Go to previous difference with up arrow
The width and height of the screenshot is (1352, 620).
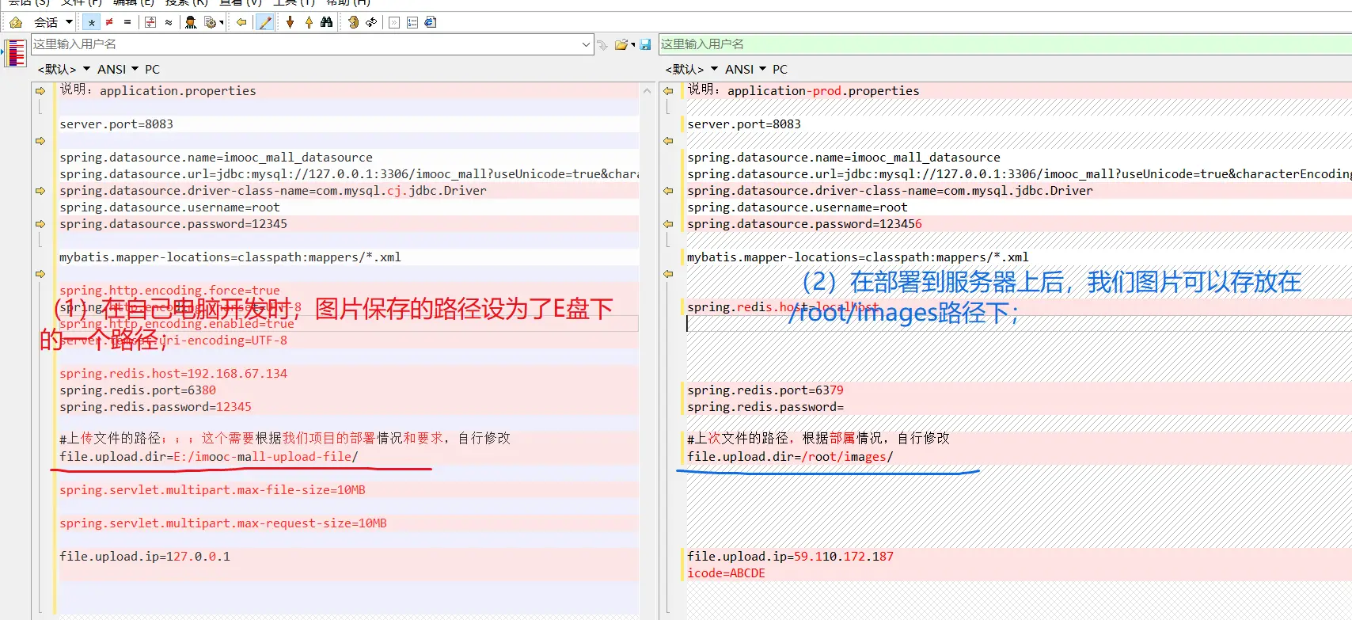coord(309,22)
